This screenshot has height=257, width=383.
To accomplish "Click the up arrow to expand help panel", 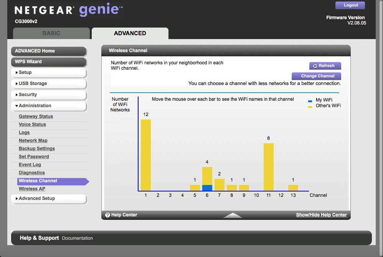I will click(x=233, y=216).
